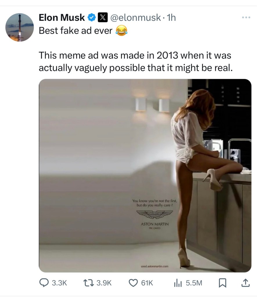The width and height of the screenshot is (257, 297).
Task: Click the black X affiliate badge
Action: coord(103,17)
